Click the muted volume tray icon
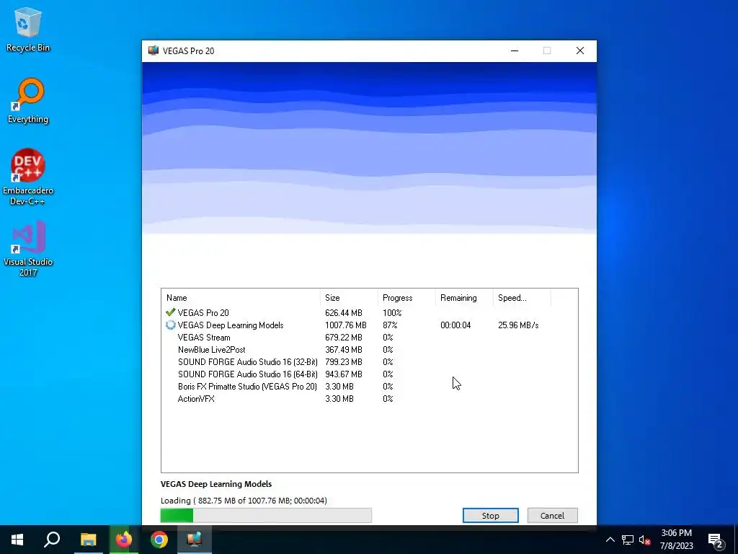Screen dimensions: 738x554 (x=645, y=540)
